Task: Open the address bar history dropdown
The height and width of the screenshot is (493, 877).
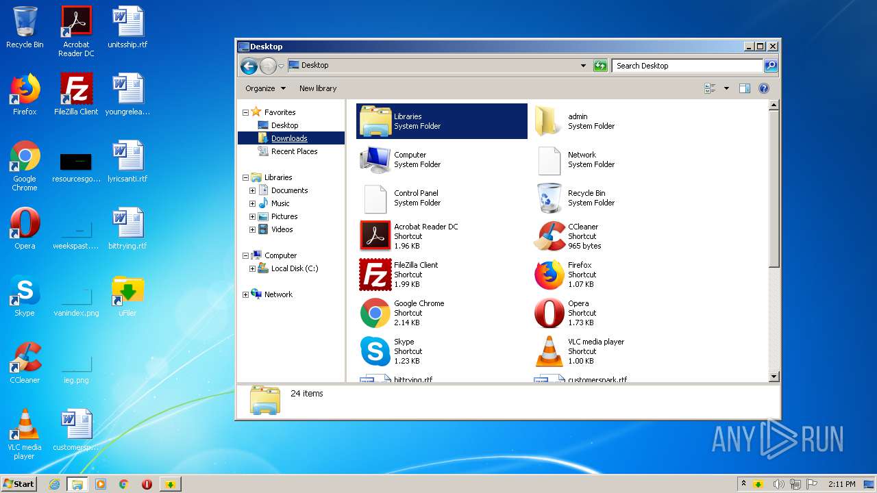Action: [x=583, y=66]
